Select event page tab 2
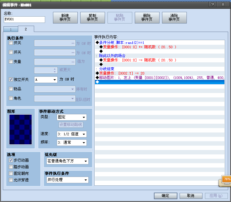Image resolution: width=231 pixels, height=202 pixels. pos(26,29)
